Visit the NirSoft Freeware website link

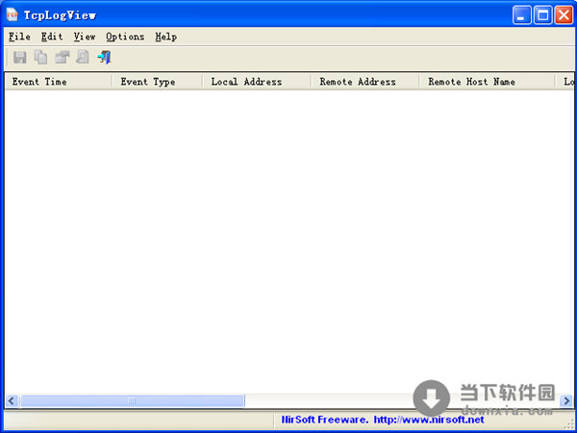pyautogui.click(x=383, y=420)
